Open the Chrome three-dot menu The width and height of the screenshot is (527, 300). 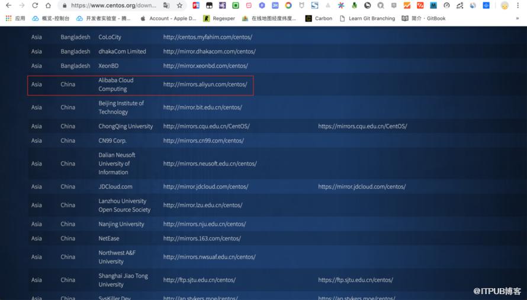point(518,5)
